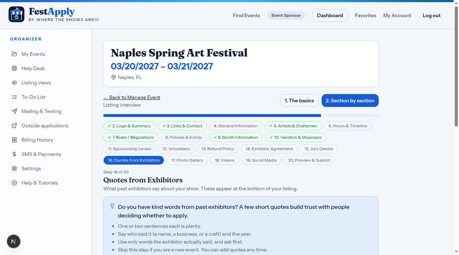Open step 14. Exhibitor Agreement

point(269,149)
